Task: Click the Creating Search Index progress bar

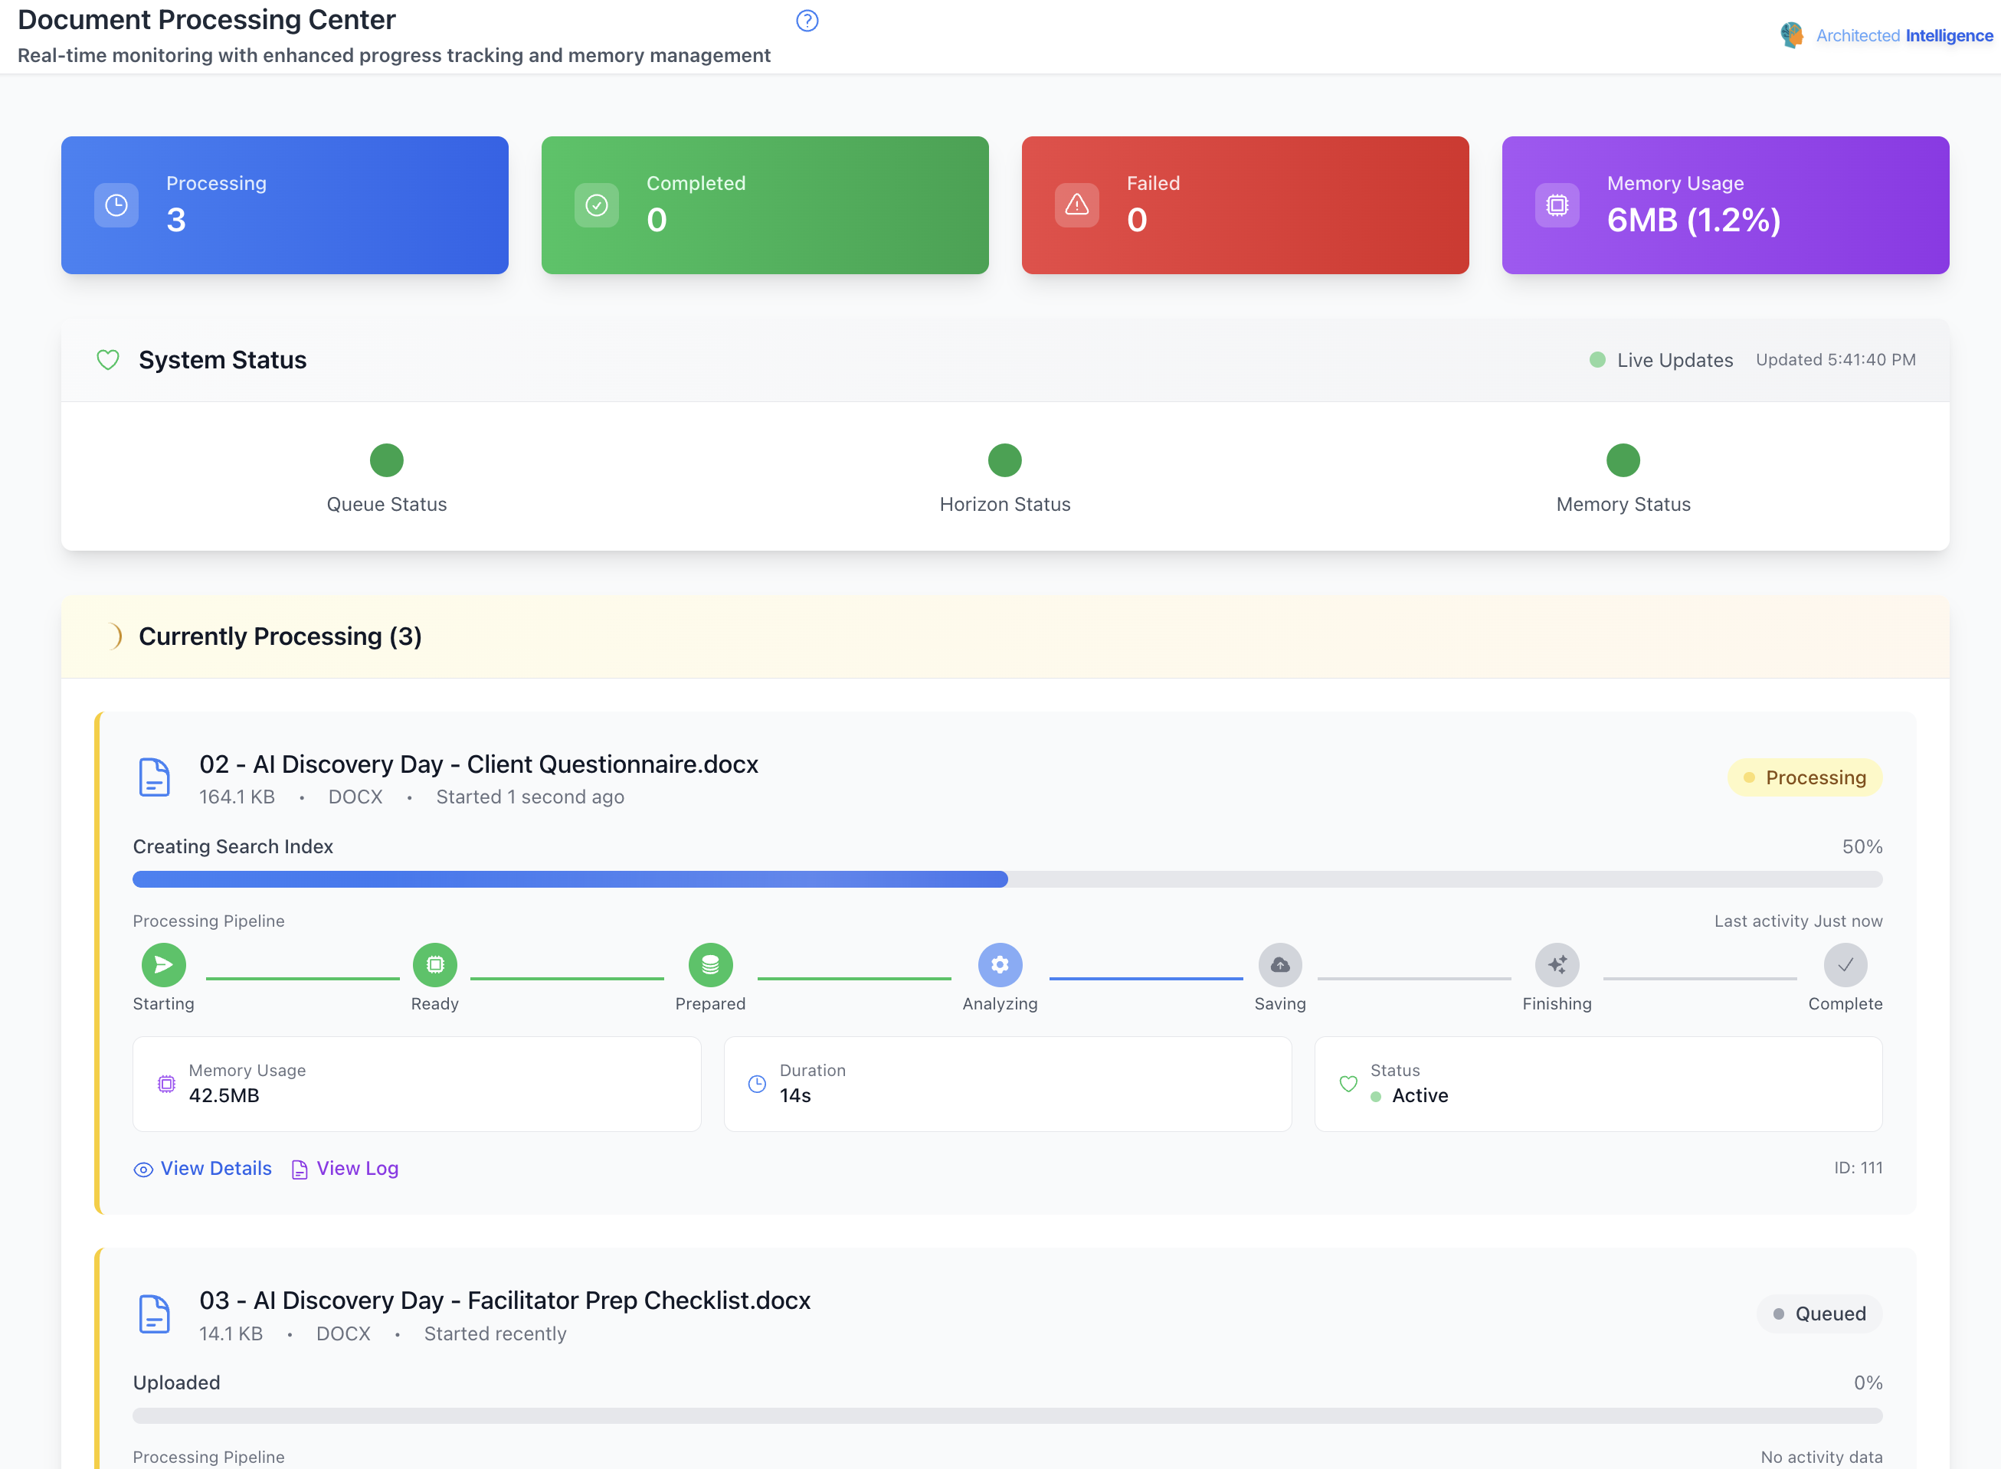Action: pyautogui.click(x=1007, y=879)
